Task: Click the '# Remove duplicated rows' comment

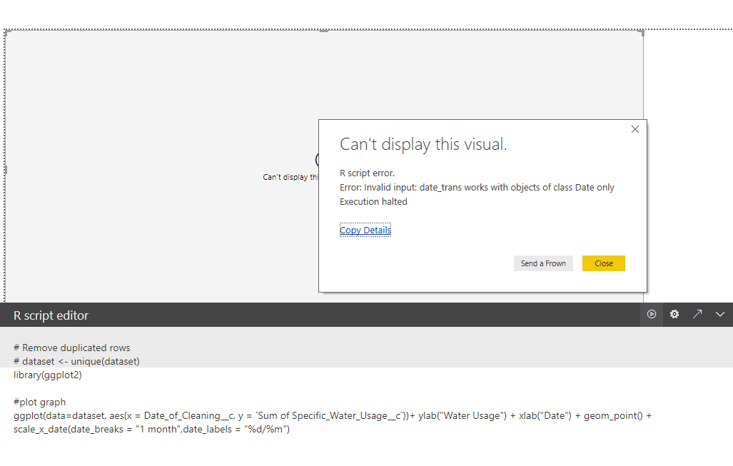Action: [x=72, y=348]
